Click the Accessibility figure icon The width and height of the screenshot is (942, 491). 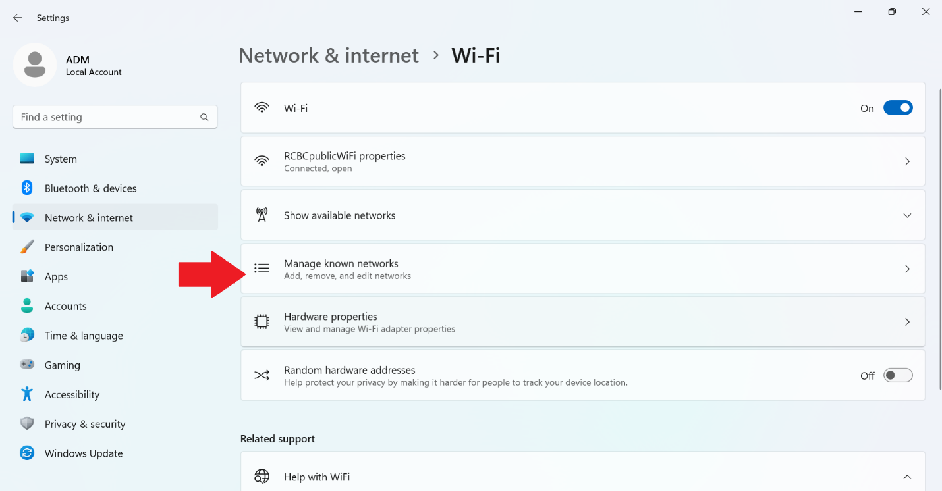point(27,394)
